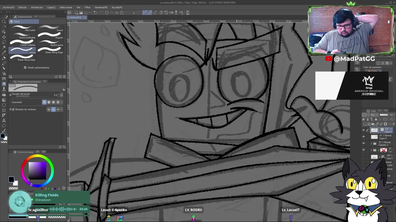This screenshot has height=222, width=396.
Task: Open the Filtro menu
Action: 88,7
